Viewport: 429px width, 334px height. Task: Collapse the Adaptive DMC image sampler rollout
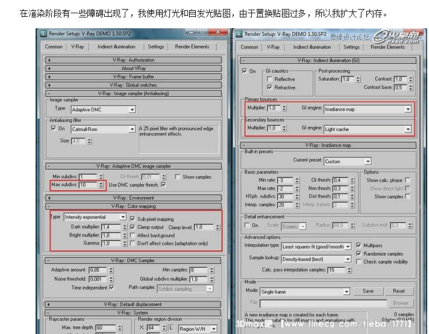pos(134,166)
